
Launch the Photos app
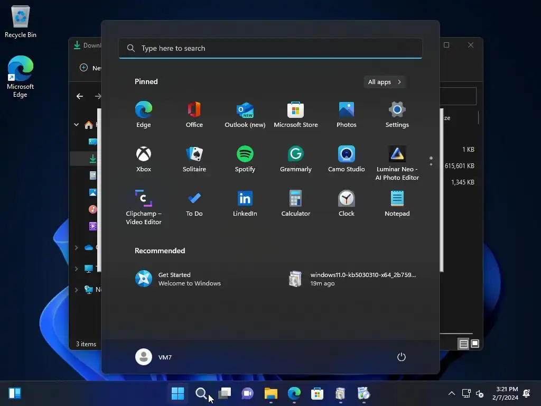(x=347, y=115)
